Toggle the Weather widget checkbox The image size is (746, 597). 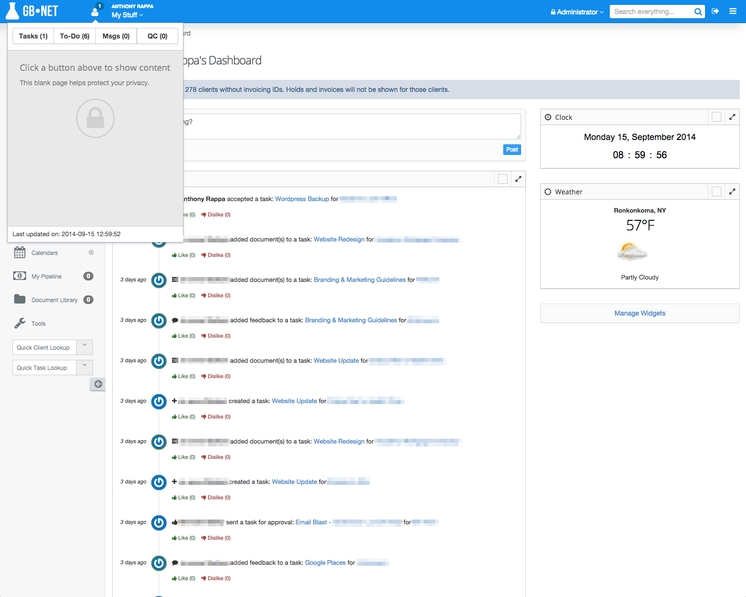point(717,191)
